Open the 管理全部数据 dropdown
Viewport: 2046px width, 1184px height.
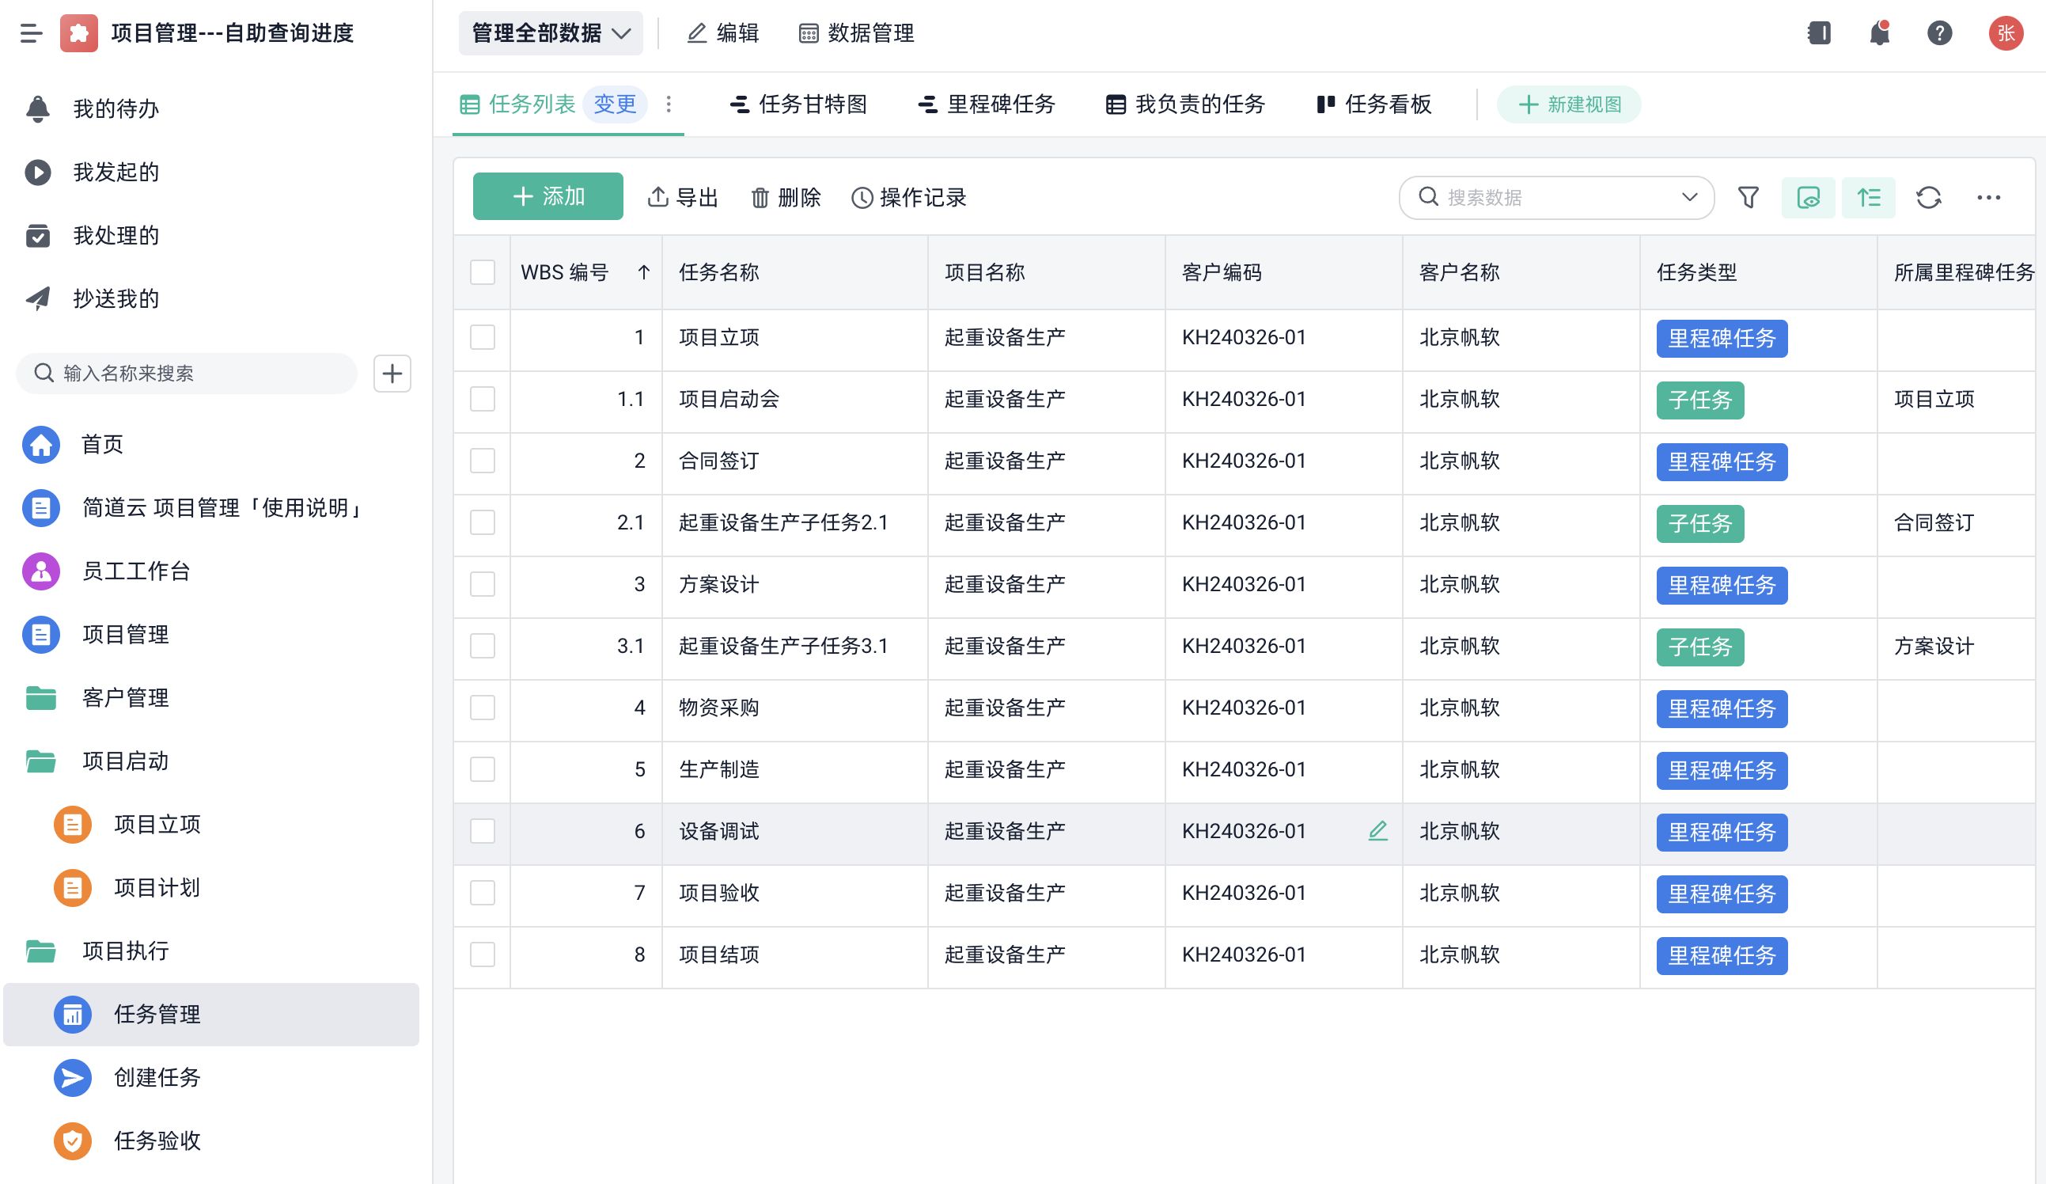pos(551,33)
